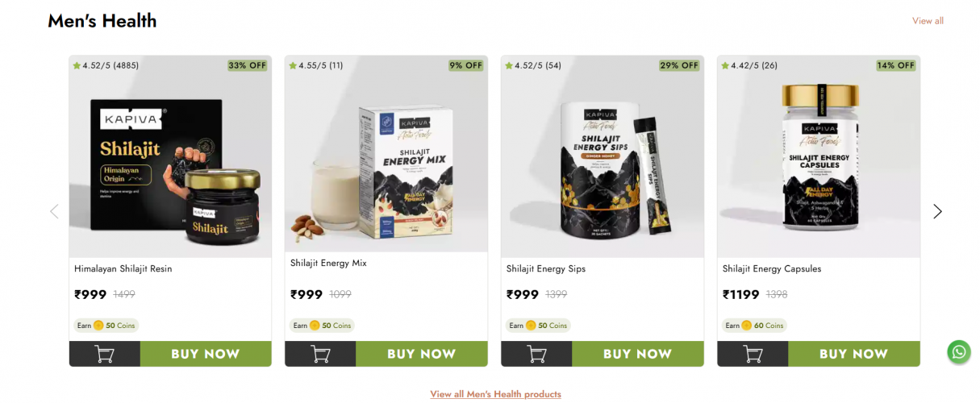
Task: Add Shilajit Energy Sips to cart
Action: click(x=537, y=354)
